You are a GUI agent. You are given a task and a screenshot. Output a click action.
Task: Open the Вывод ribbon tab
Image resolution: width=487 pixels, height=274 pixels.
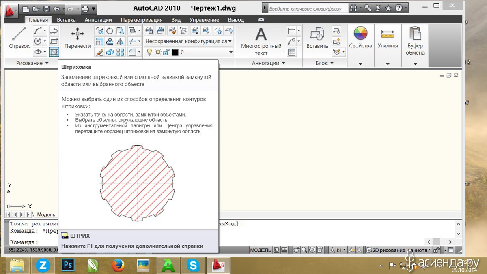tap(236, 20)
